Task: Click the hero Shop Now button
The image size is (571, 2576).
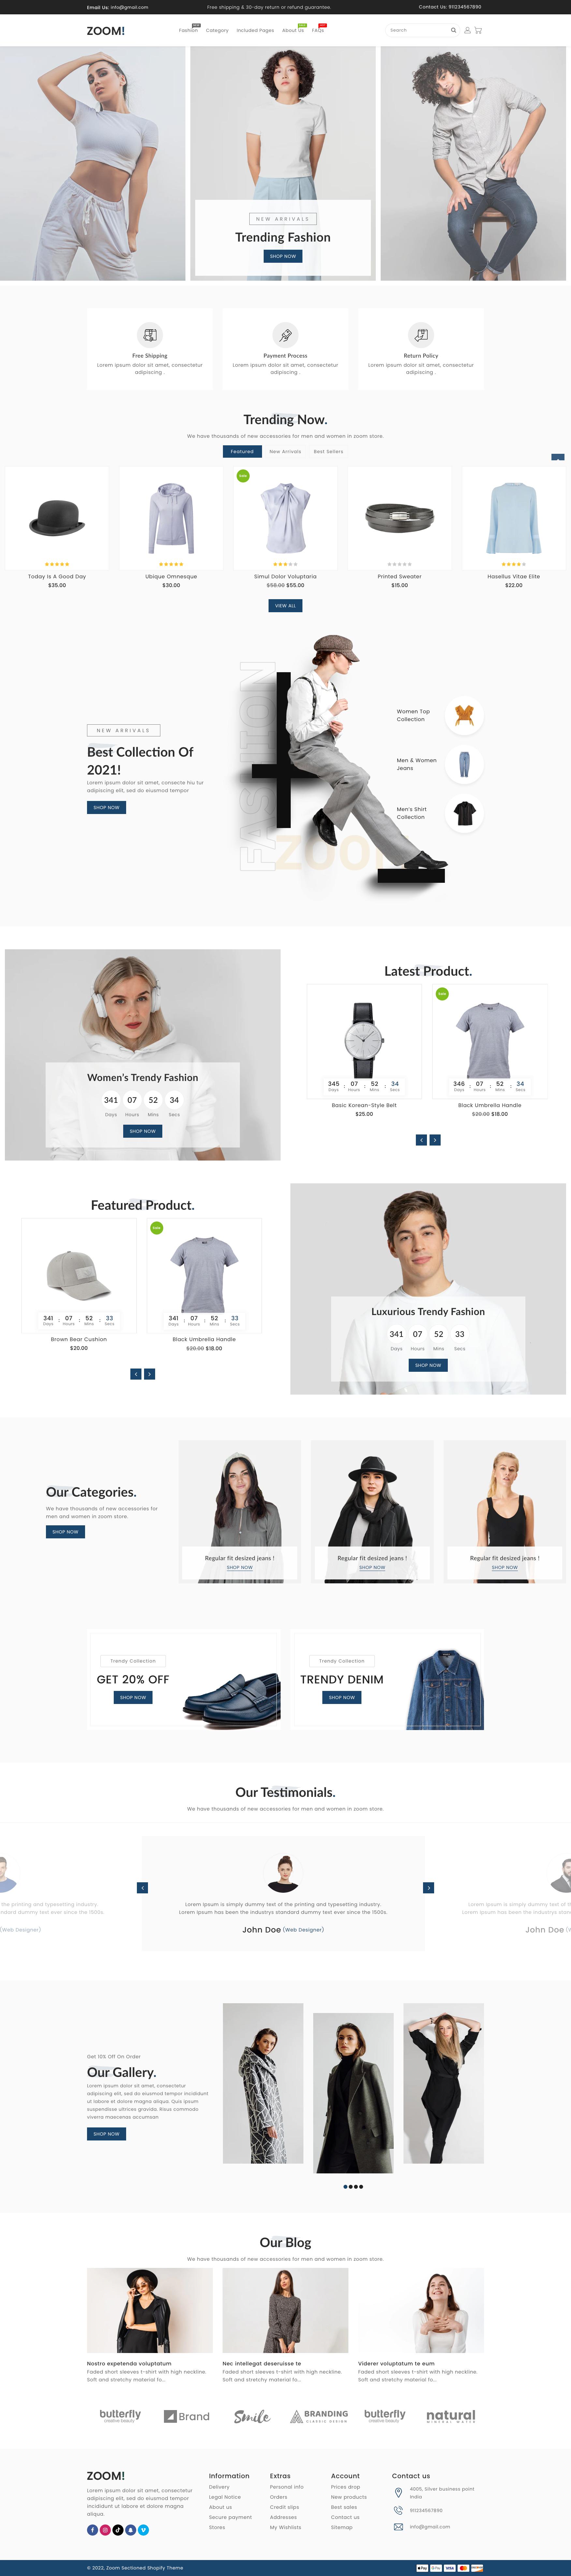Action: [283, 256]
